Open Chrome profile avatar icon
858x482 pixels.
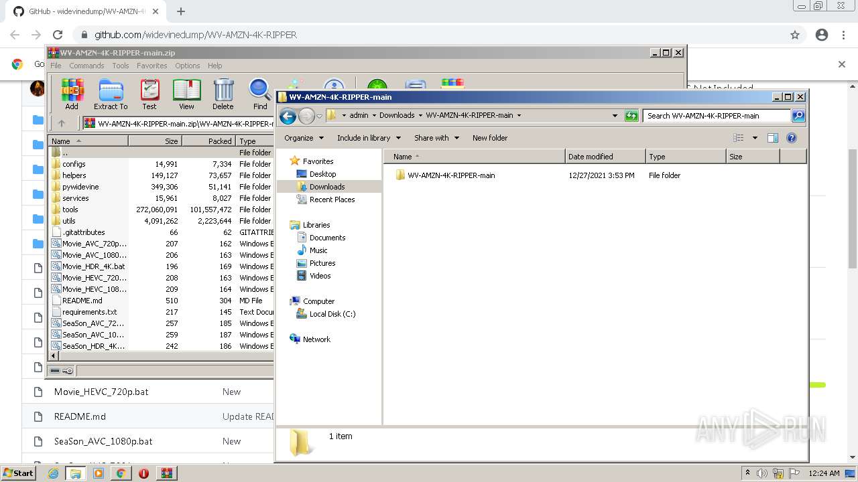(822, 35)
